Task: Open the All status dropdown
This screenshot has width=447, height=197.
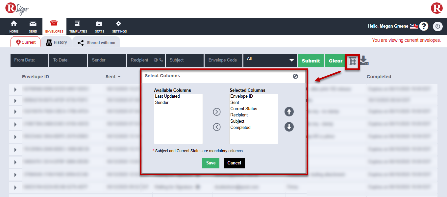Action: tap(270, 60)
